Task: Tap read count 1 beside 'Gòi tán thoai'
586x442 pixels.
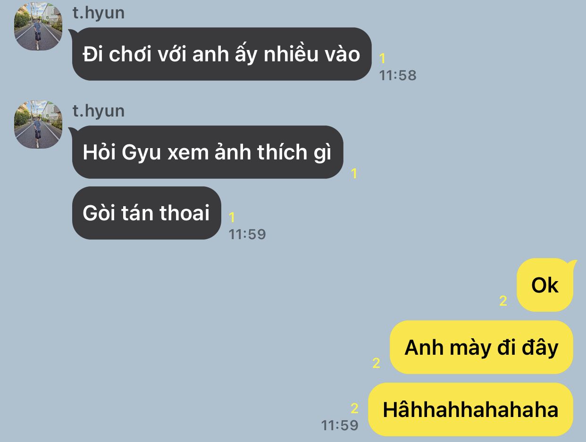Action: (232, 217)
